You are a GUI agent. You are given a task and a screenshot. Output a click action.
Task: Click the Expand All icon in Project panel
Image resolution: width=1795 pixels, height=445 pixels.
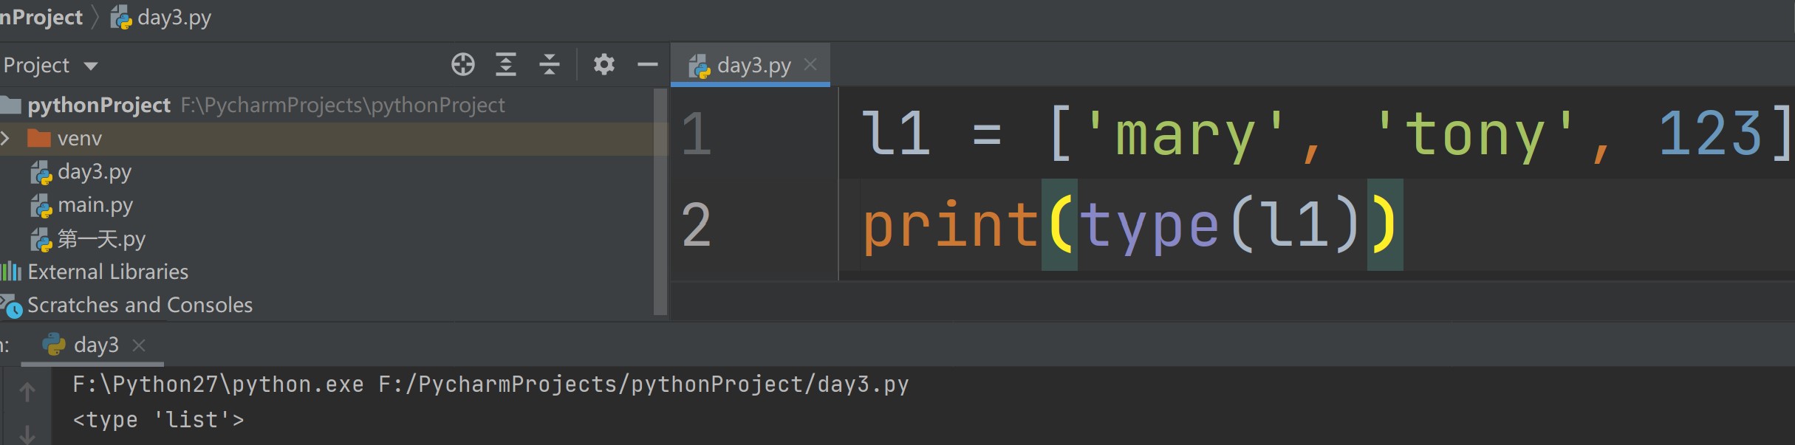pos(505,65)
